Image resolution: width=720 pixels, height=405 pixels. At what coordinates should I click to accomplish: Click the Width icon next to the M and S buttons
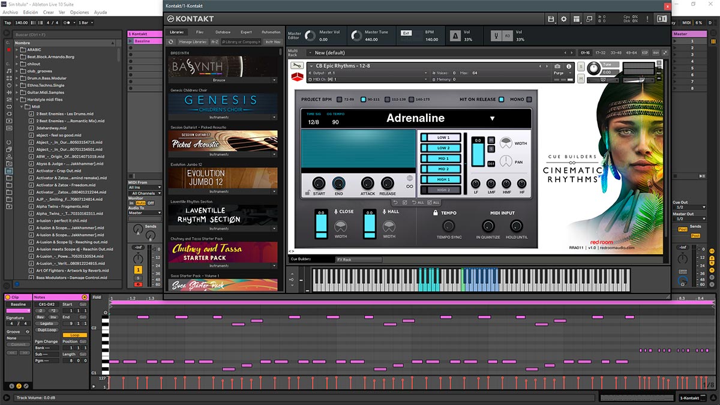click(506, 143)
